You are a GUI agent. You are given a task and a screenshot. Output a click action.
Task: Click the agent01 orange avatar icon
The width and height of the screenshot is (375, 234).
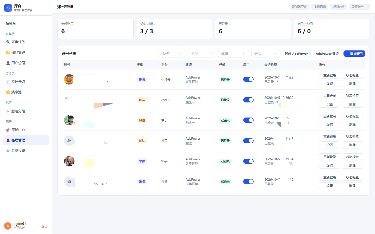click(8, 226)
